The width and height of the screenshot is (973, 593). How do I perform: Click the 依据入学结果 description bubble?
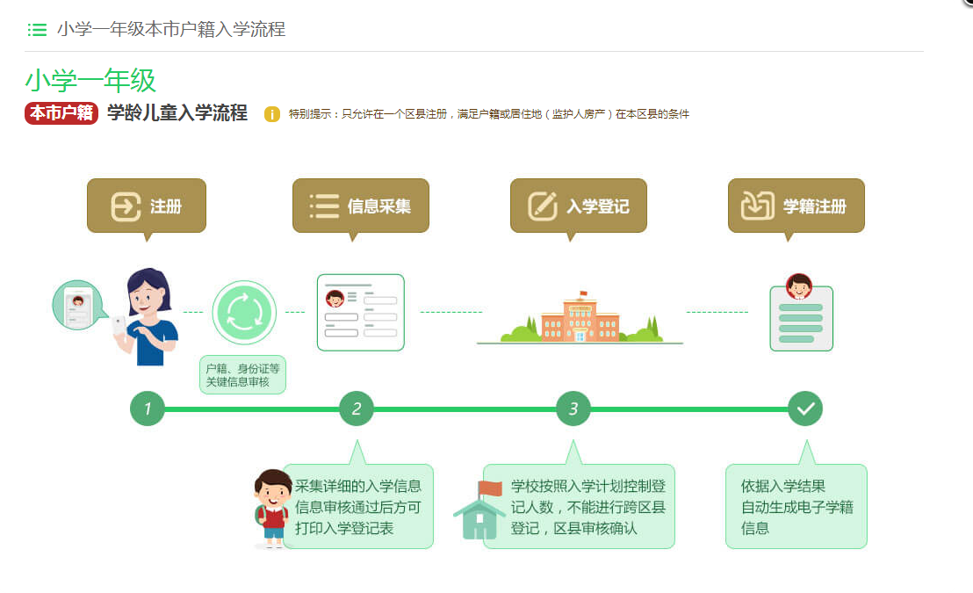click(796, 507)
